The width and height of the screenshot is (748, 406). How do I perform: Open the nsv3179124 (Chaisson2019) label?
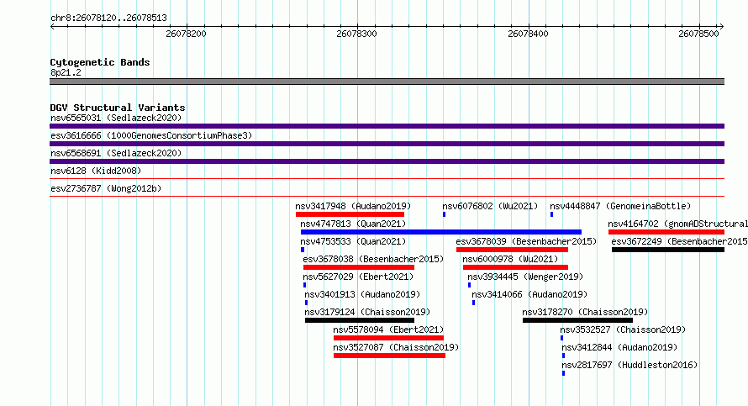(x=367, y=312)
